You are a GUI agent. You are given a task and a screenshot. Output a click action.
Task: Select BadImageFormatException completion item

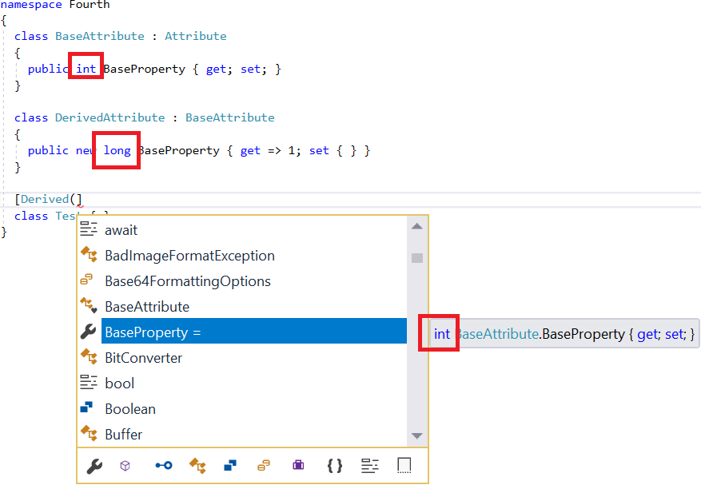coord(242,256)
